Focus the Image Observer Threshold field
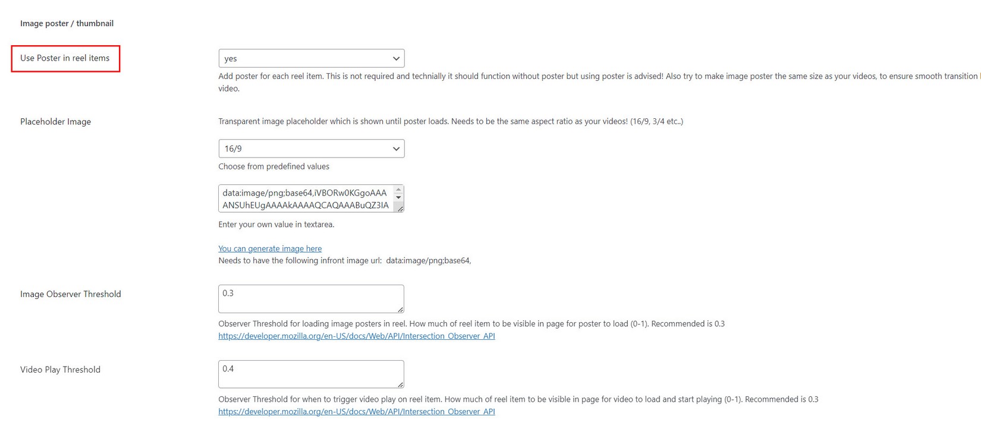981x432 pixels. [x=309, y=298]
